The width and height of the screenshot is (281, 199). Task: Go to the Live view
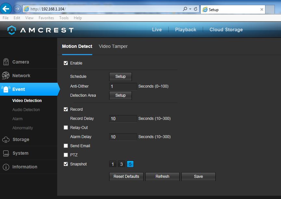click(x=157, y=30)
